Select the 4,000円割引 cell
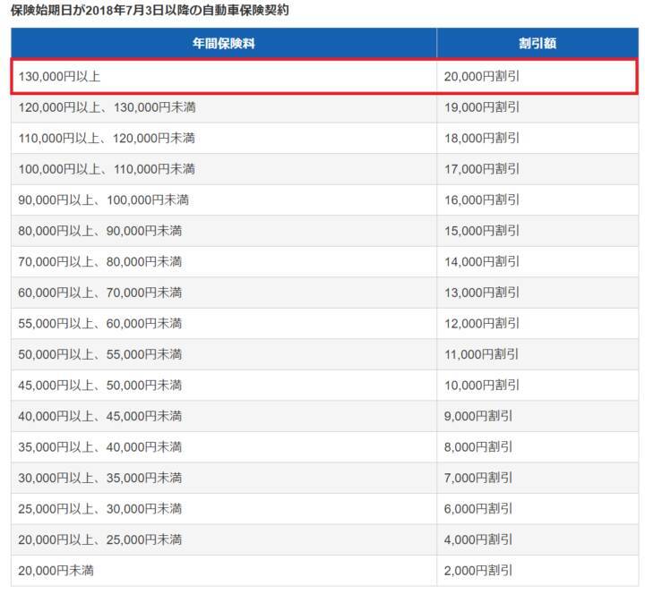 click(x=537, y=539)
